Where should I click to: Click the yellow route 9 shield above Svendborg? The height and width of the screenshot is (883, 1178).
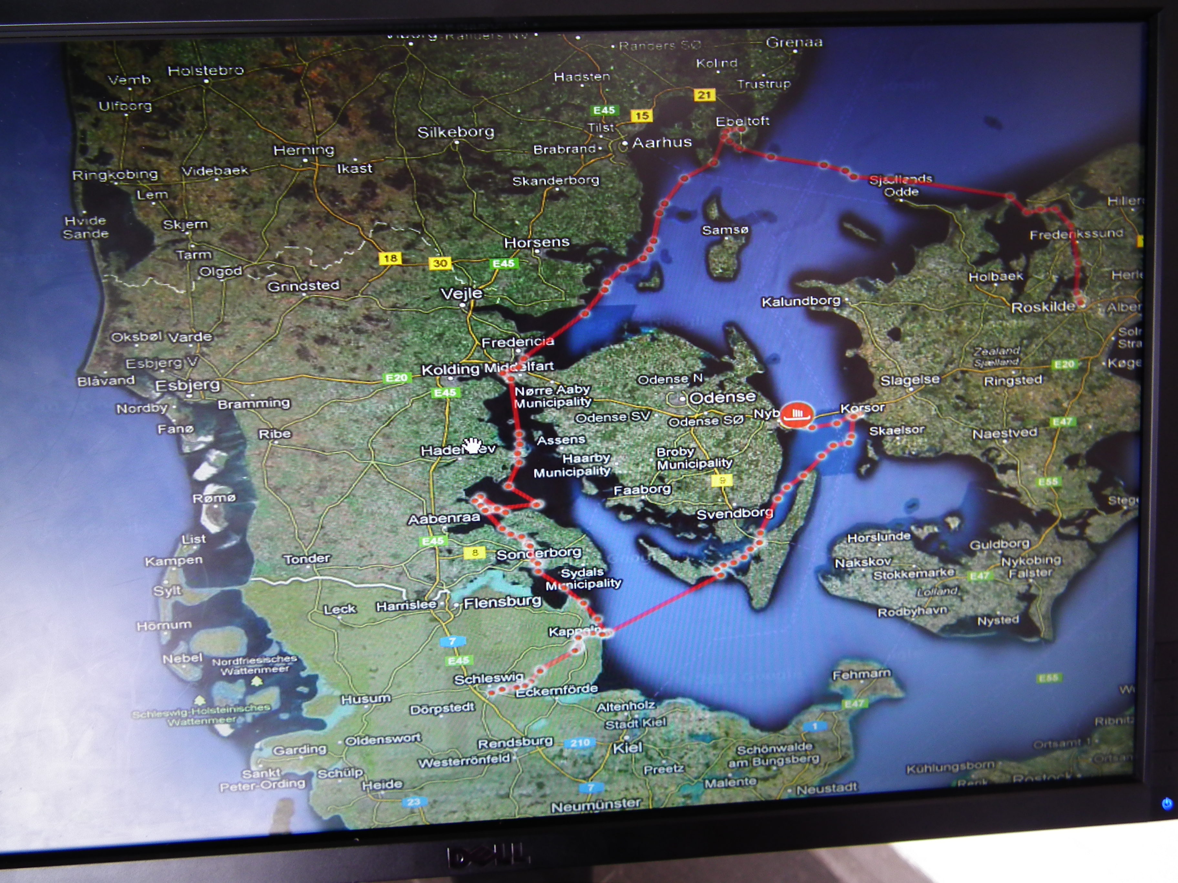(x=722, y=481)
